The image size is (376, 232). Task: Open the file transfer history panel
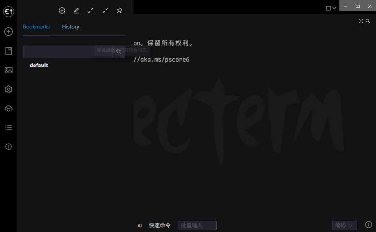(8, 70)
